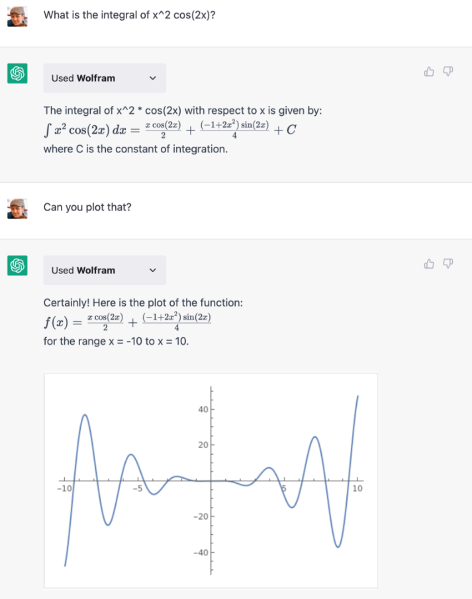
Task: Click the user avatar beside "Can you plot that?"
Action: [17, 208]
